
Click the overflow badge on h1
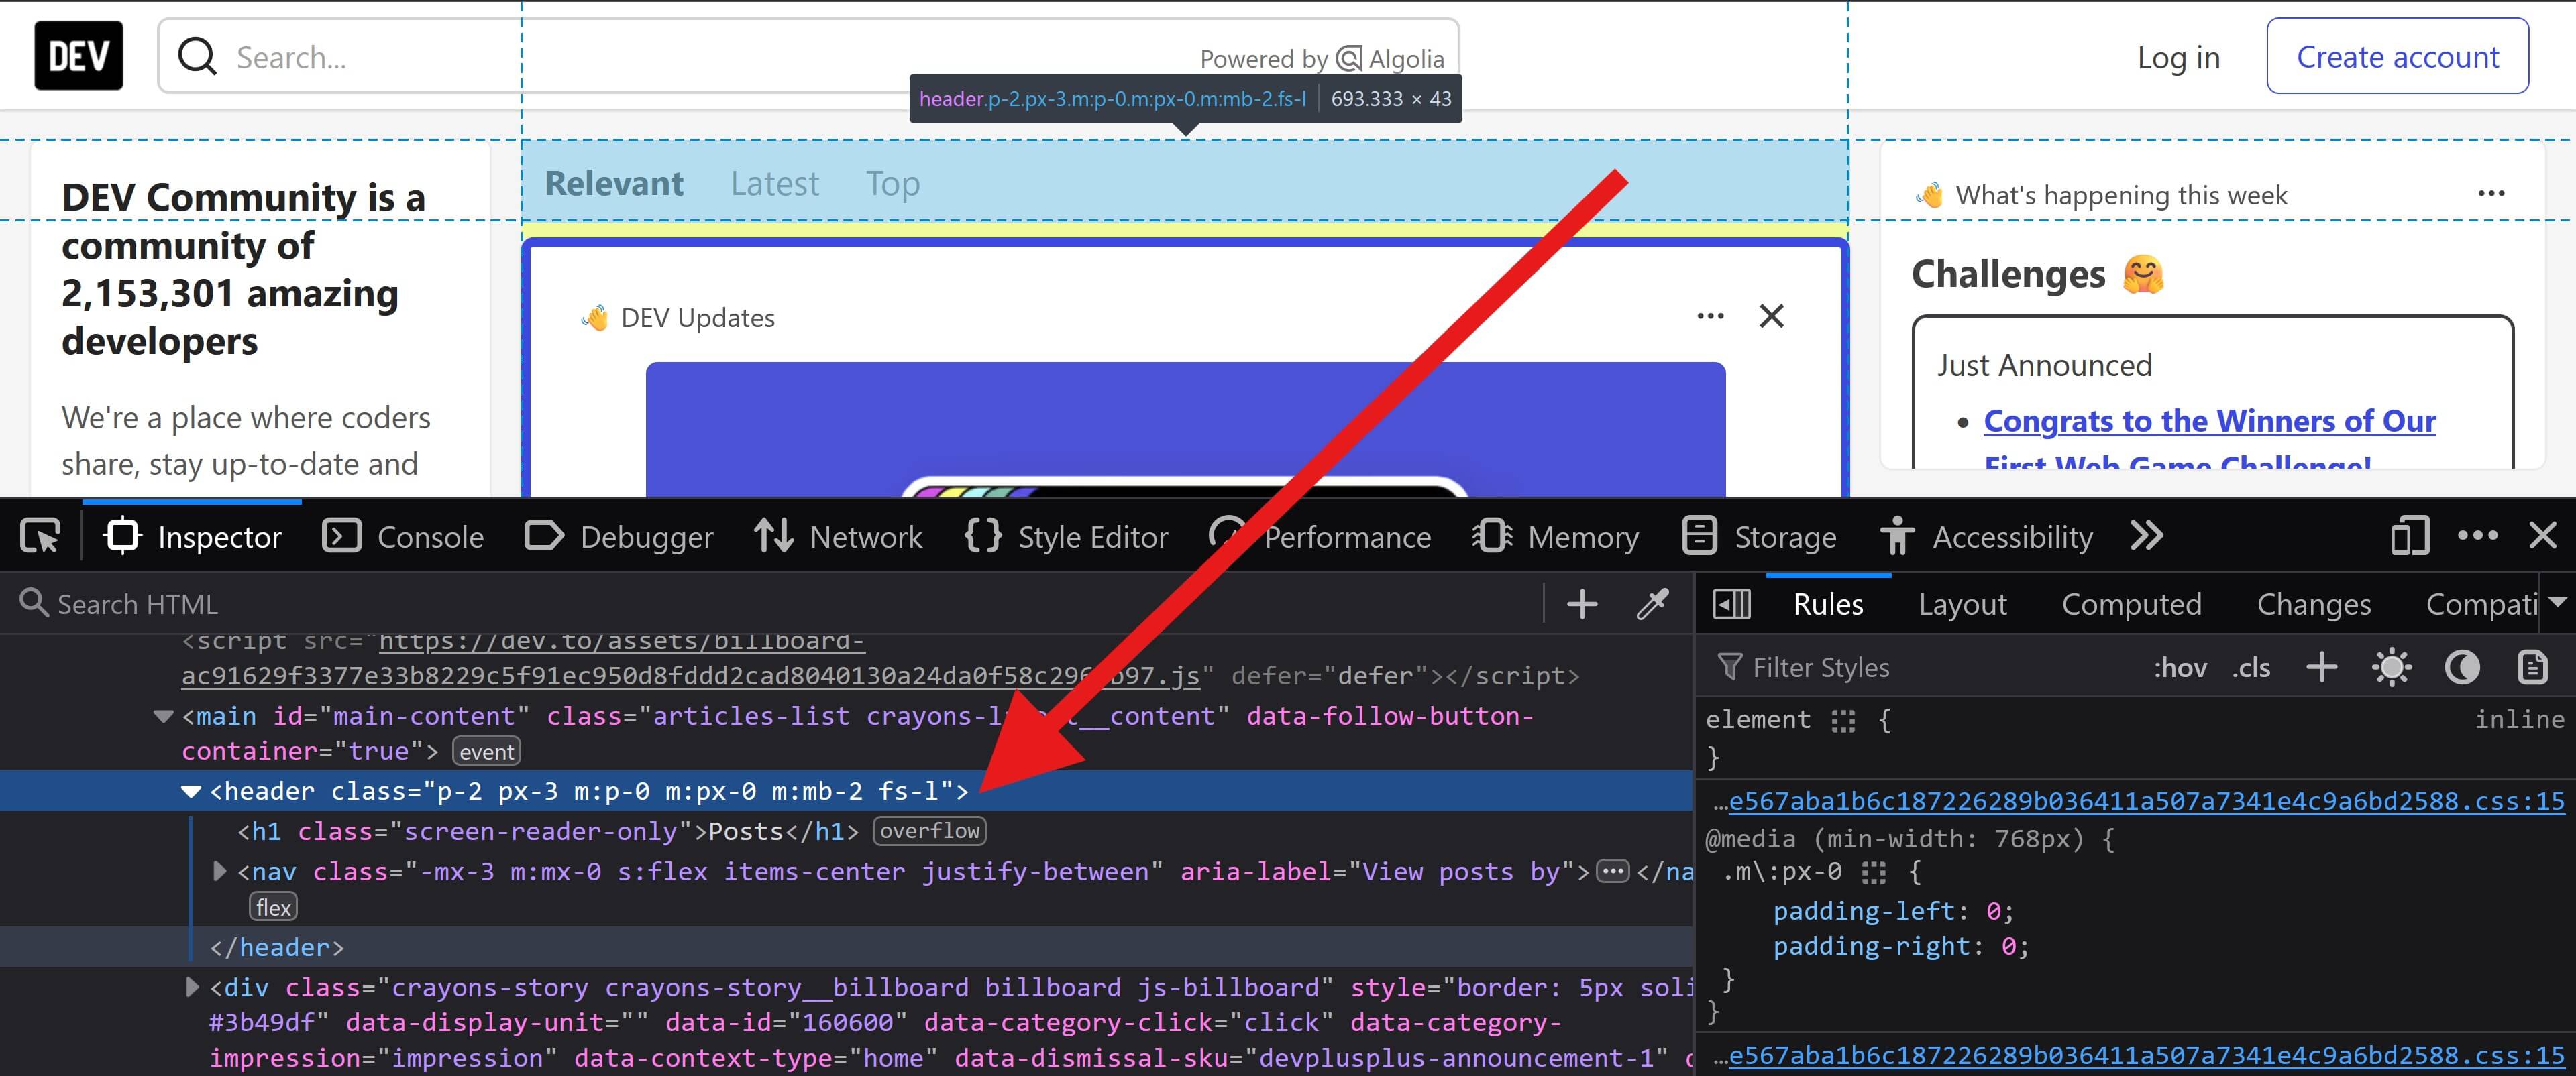(x=929, y=831)
